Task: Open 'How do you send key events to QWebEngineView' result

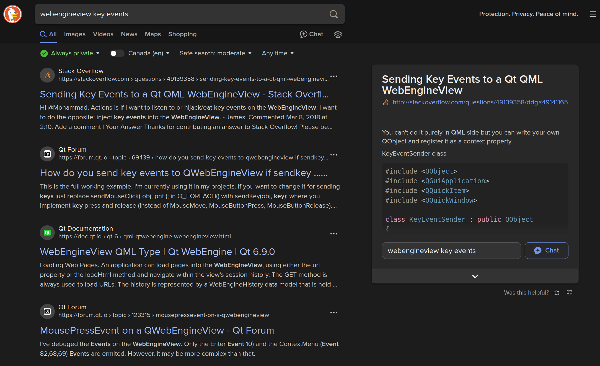Action: pyautogui.click(x=184, y=173)
